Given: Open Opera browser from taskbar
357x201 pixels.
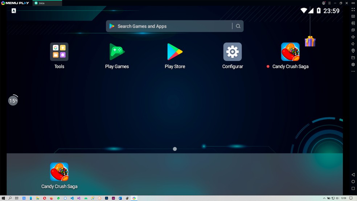Looking at the screenshot, I should [x=45, y=198].
